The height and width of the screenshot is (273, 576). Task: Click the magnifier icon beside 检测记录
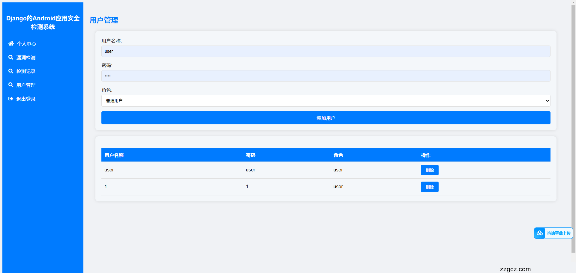click(x=11, y=71)
